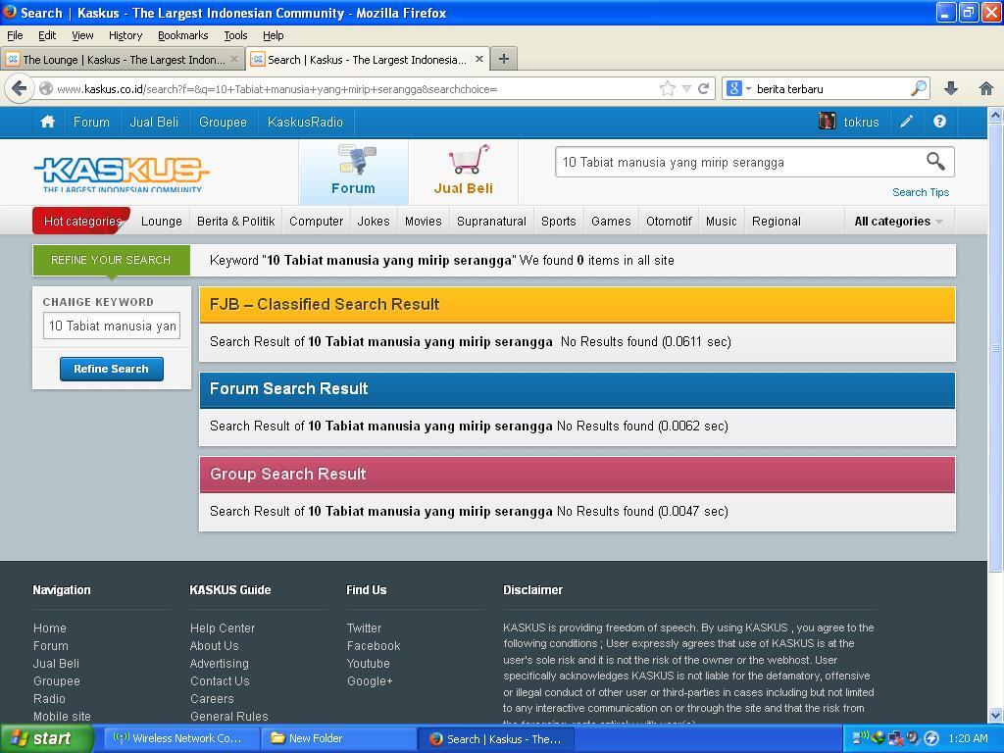This screenshot has height=753, width=1004.
Task: Select the Forum section icon
Action: coord(353,171)
